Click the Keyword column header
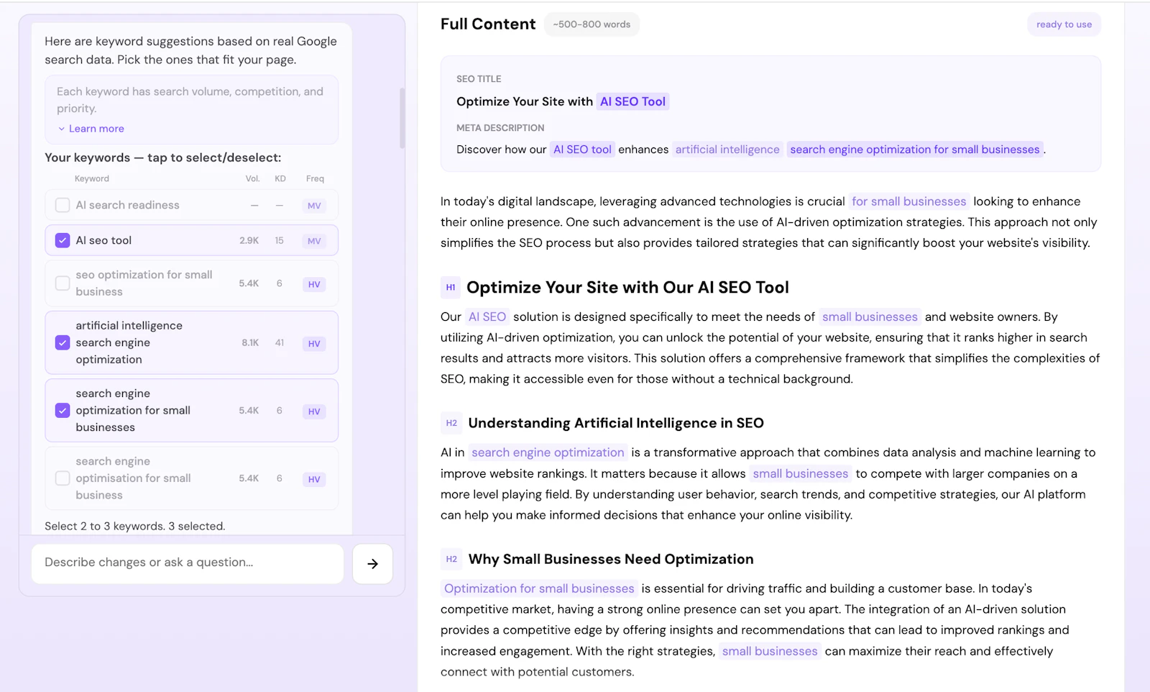This screenshot has width=1150, height=692. click(x=92, y=178)
